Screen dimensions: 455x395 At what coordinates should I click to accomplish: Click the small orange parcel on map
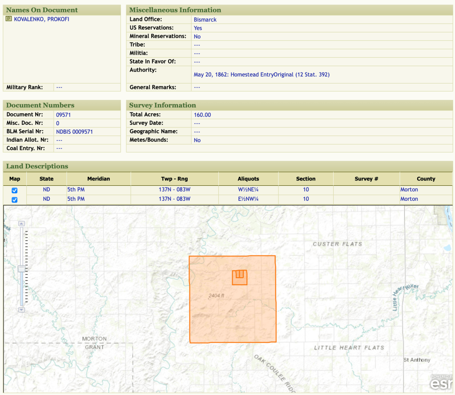coord(239,277)
